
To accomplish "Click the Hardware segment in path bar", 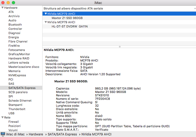I will (36, 134).
